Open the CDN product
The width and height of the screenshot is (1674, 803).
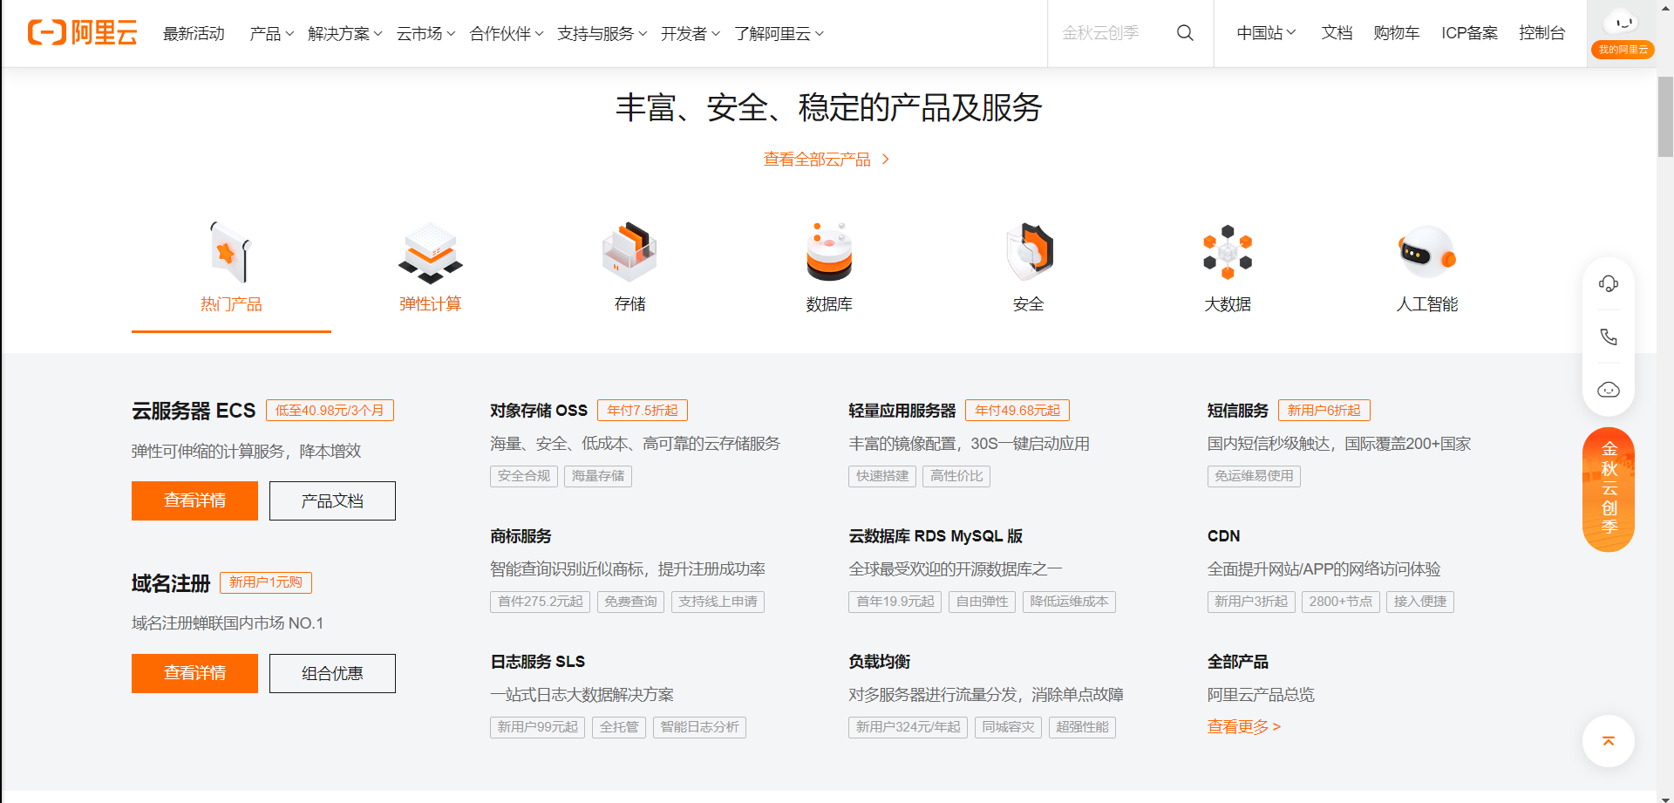1223,536
